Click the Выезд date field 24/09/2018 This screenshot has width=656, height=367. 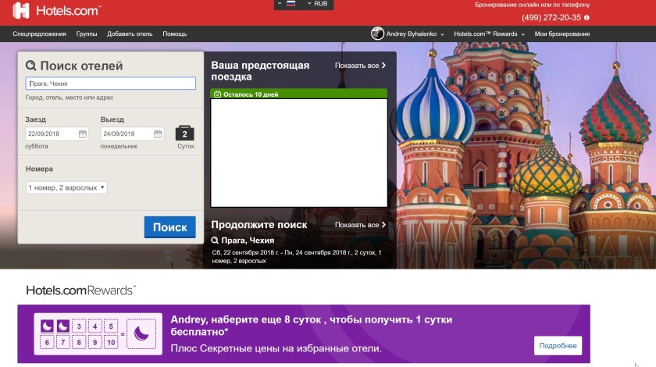[x=132, y=134]
